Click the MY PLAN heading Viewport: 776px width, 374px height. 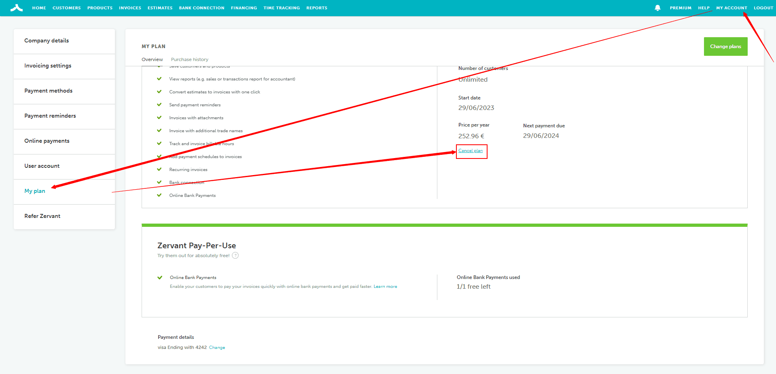[153, 46]
